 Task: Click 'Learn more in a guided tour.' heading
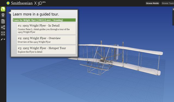click(36, 14)
